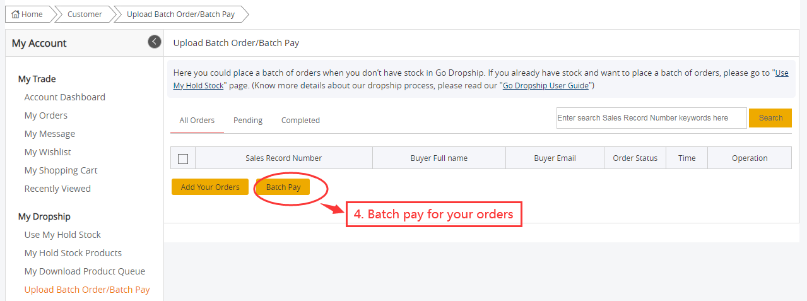The height and width of the screenshot is (301, 807).
Task: Focus the Sales Record Number search field
Action: (651, 118)
